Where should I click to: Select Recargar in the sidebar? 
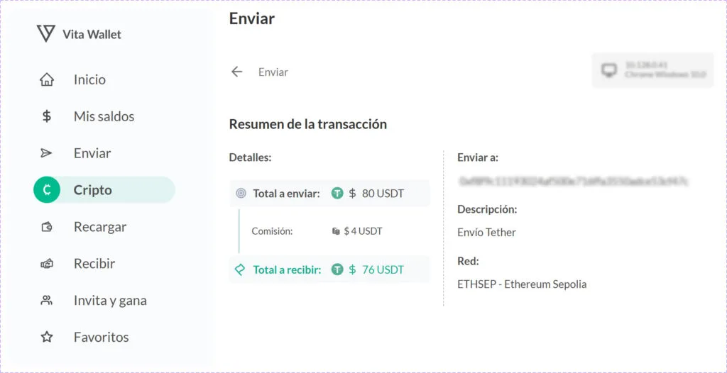point(100,227)
